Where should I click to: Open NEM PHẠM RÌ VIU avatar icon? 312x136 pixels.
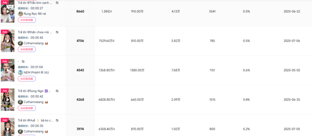click(x=20, y=73)
